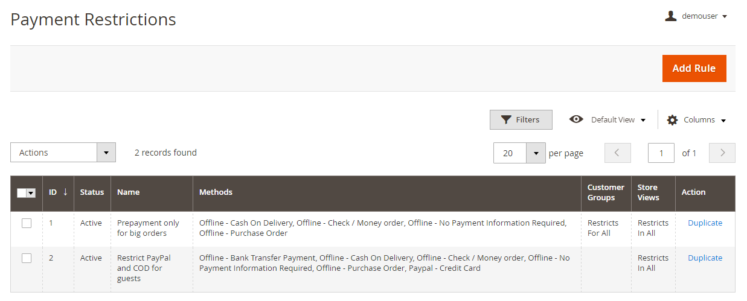This screenshot has height=301, width=747.
Task: Expand the per page size dropdown
Action: coord(536,153)
